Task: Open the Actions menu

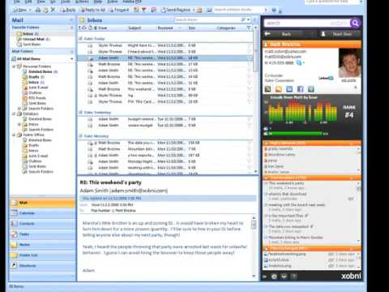Action: [82, 2]
